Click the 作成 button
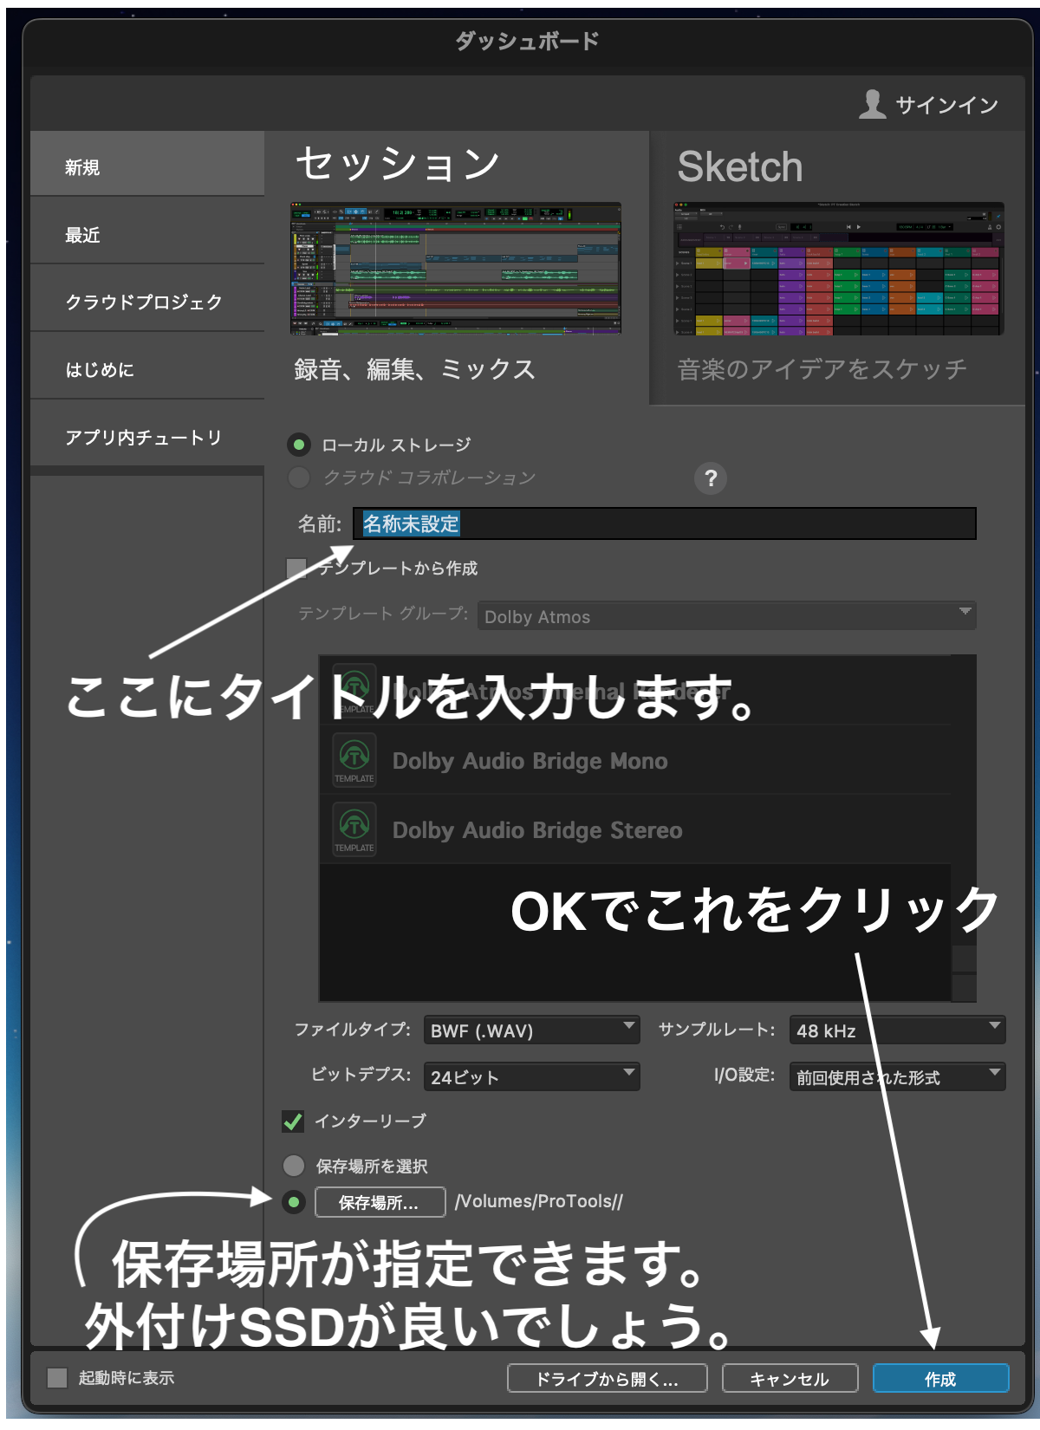Image resolution: width=1040 pixels, height=1430 pixels. coord(940,1379)
